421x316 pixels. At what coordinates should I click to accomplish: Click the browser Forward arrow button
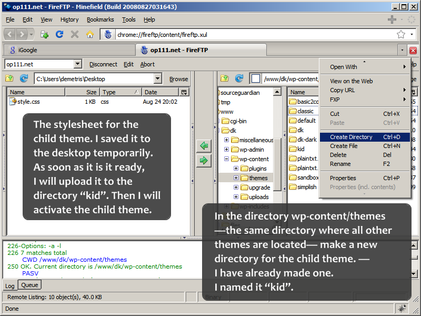coord(22,34)
